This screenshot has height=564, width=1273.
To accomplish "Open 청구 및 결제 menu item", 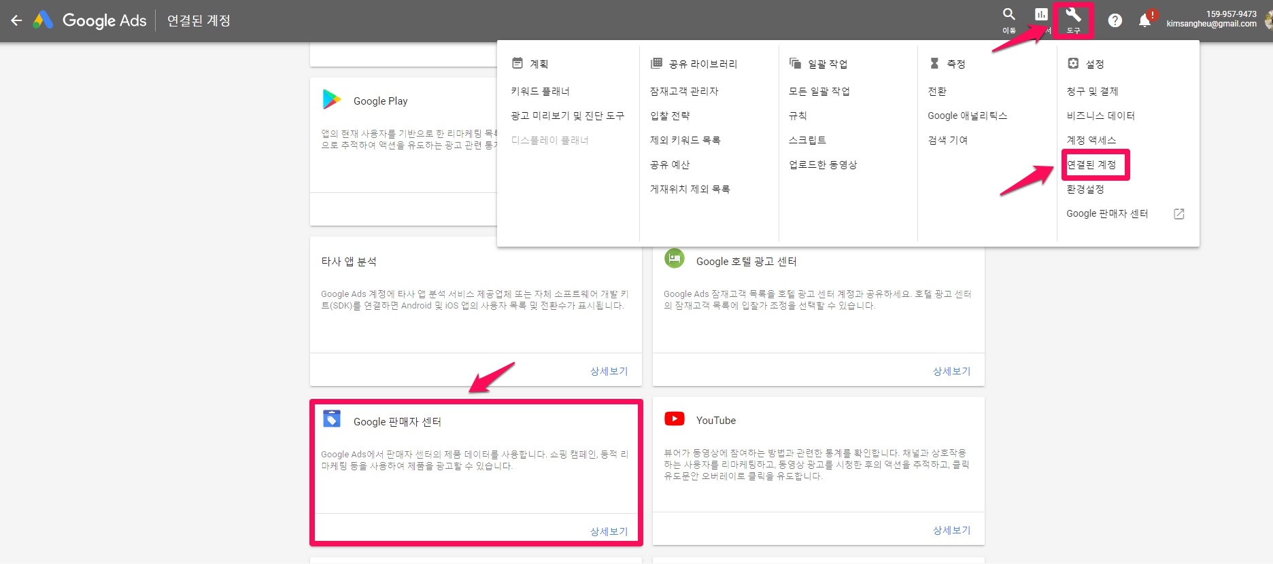I will 1092,91.
